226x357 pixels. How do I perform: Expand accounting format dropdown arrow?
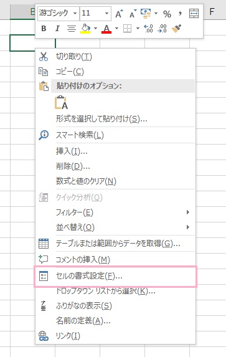click(156, 14)
